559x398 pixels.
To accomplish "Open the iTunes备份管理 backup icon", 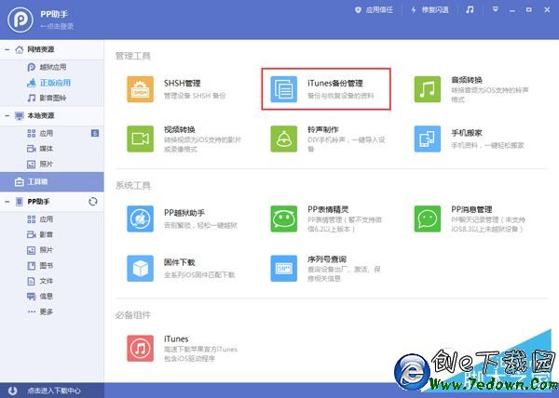I will tap(284, 89).
